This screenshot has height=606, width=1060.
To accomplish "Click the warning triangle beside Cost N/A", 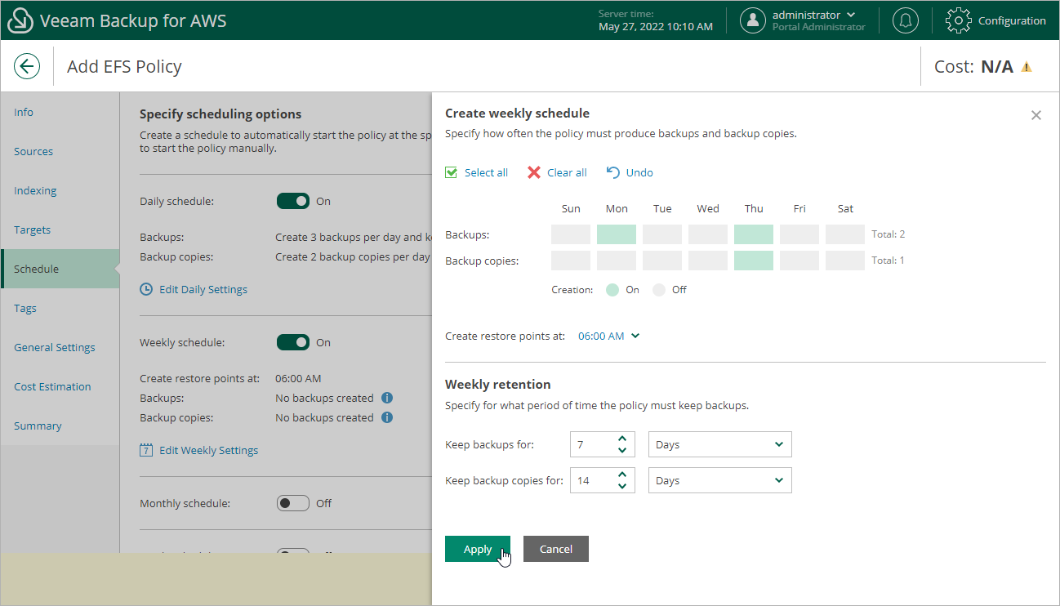I will tap(1027, 65).
